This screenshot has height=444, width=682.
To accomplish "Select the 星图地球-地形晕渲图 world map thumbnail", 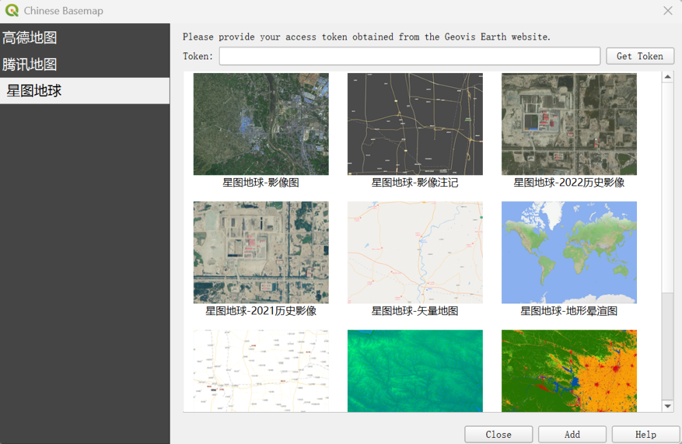I will pos(569,252).
